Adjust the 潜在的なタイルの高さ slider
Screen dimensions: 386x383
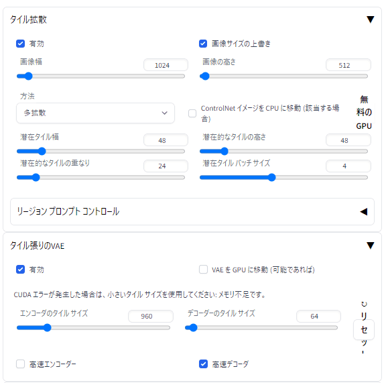(x=283, y=151)
